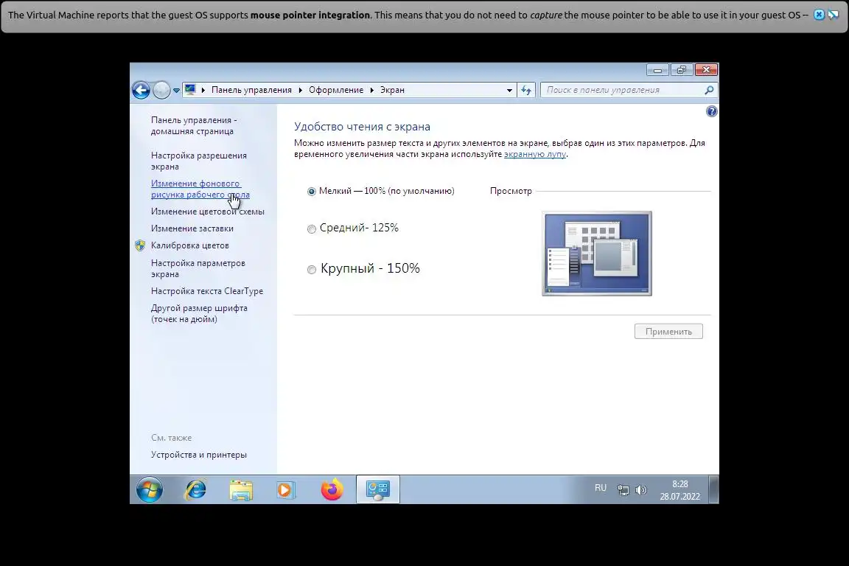The width and height of the screenshot is (849, 566).
Task: Open Изменение фонового рисунка рабочего стола
Action: [x=200, y=189]
